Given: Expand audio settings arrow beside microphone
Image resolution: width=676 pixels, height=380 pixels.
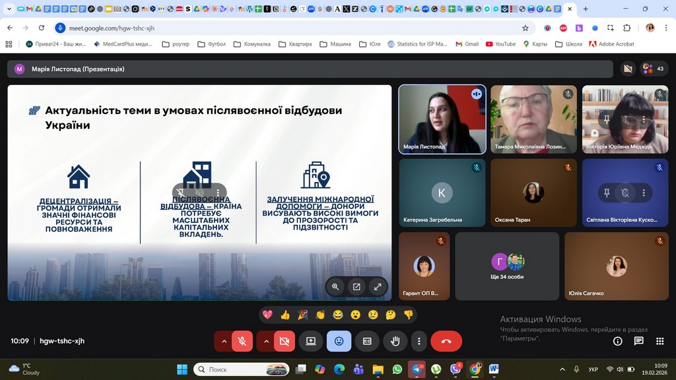Looking at the screenshot, I should pos(224,341).
